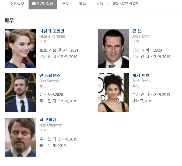
Task: Open the 유로비전 film link
Action: (x=47, y=95)
